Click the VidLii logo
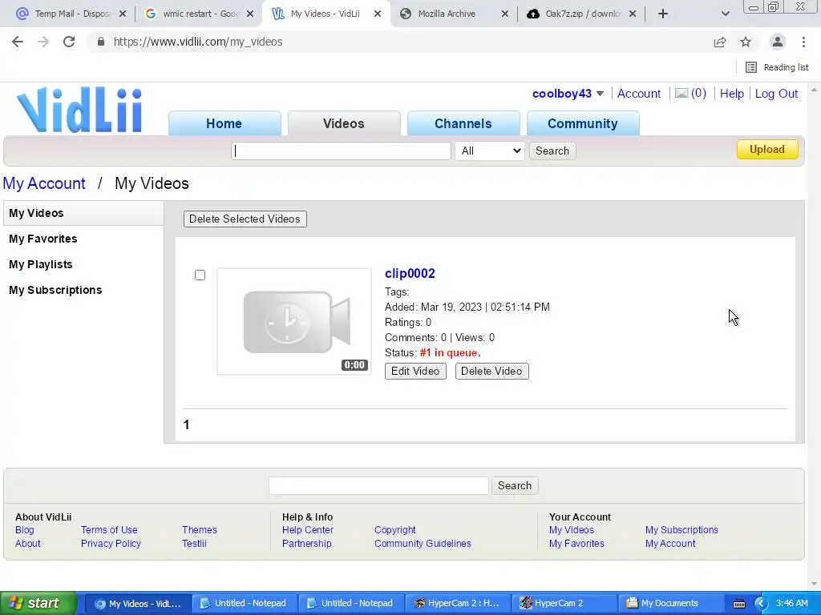 (x=79, y=110)
